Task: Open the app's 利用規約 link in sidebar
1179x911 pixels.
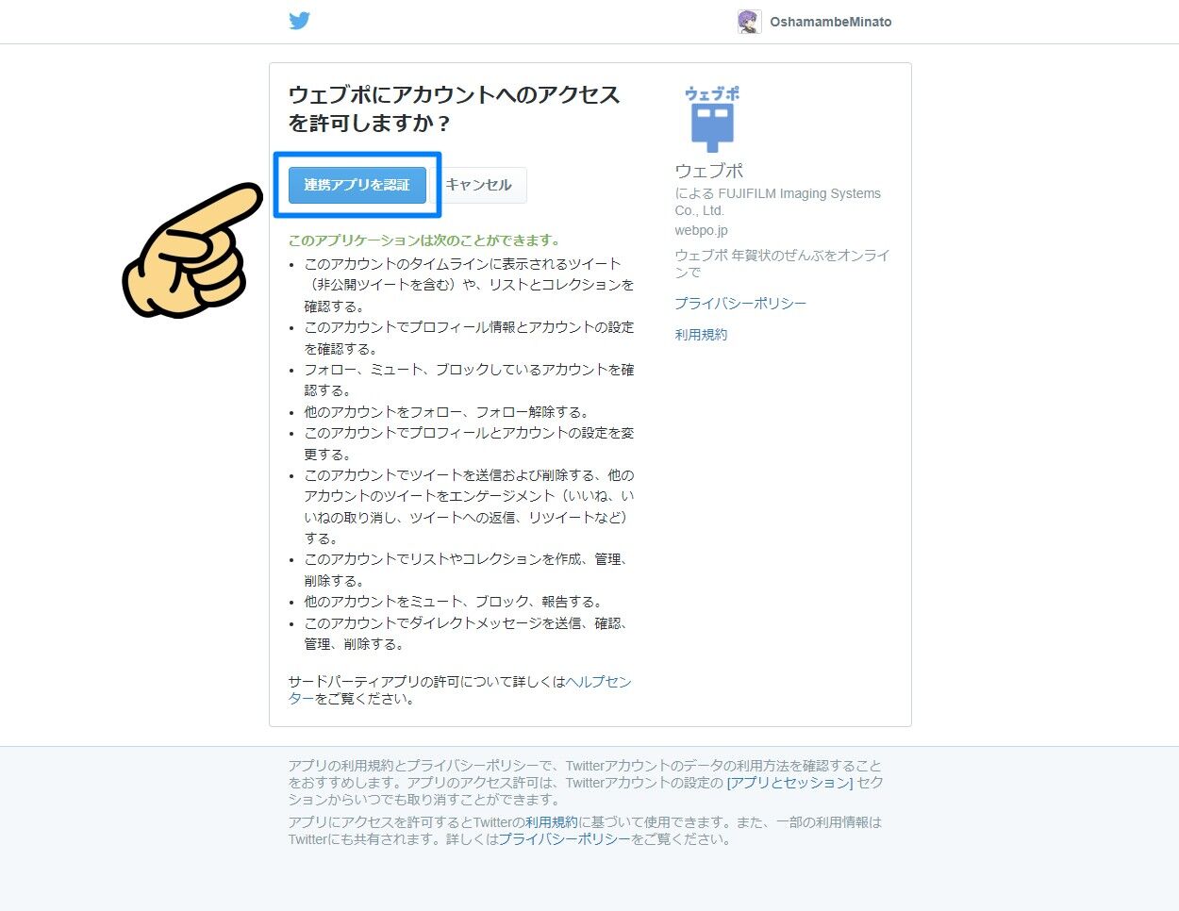Action: tap(701, 335)
